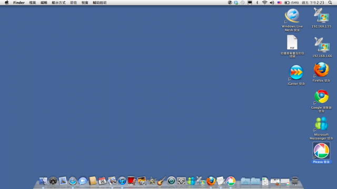This screenshot has height=189, width=337.
Task: Open the Dropbox status icon in menu bar
Action: point(236,3)
